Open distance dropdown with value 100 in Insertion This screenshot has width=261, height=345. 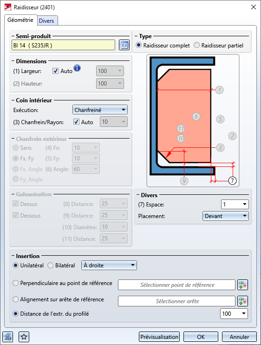234,313
